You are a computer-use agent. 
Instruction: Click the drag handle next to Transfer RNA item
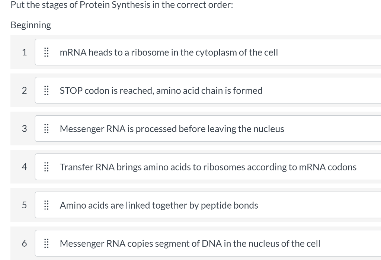coord(47,167)
